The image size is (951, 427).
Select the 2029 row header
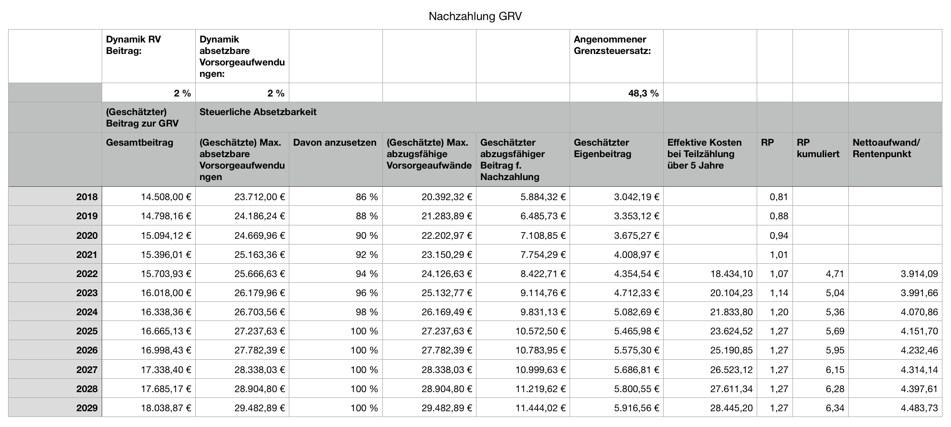pyautogui.click(x=55, y=408)
